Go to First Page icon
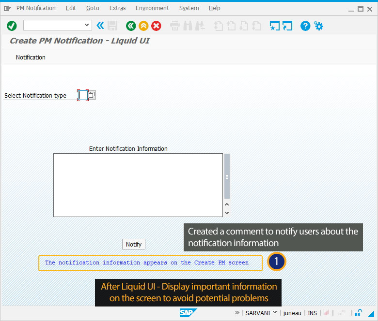The width and height of the screenshot is (378, 321). pos(219,26)
